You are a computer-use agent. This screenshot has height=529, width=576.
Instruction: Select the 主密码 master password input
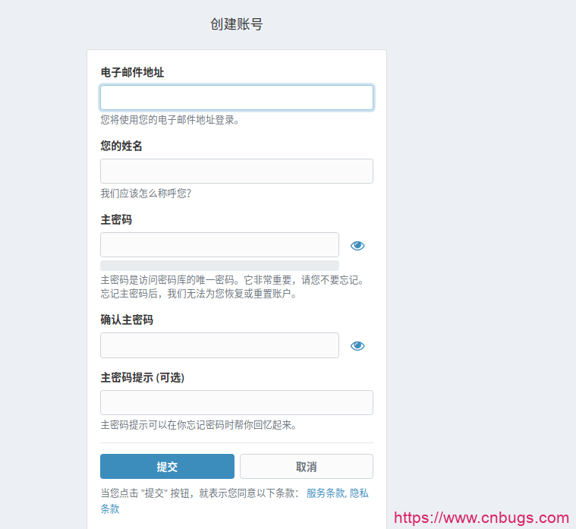pyautogui.click(x=219, y=244)
